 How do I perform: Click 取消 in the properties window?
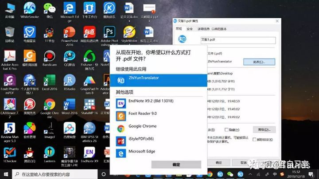pos(244,163)
